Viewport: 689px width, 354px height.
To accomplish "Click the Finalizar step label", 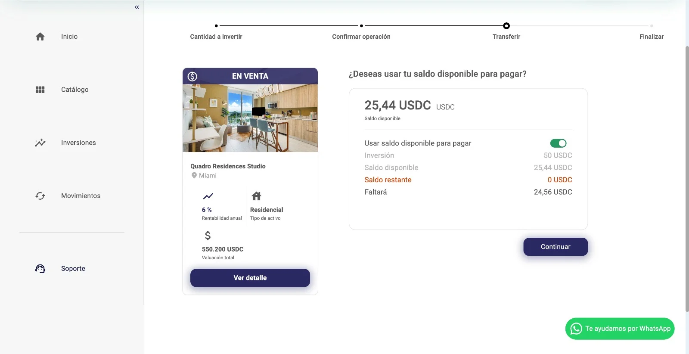I will click(652, 37).
